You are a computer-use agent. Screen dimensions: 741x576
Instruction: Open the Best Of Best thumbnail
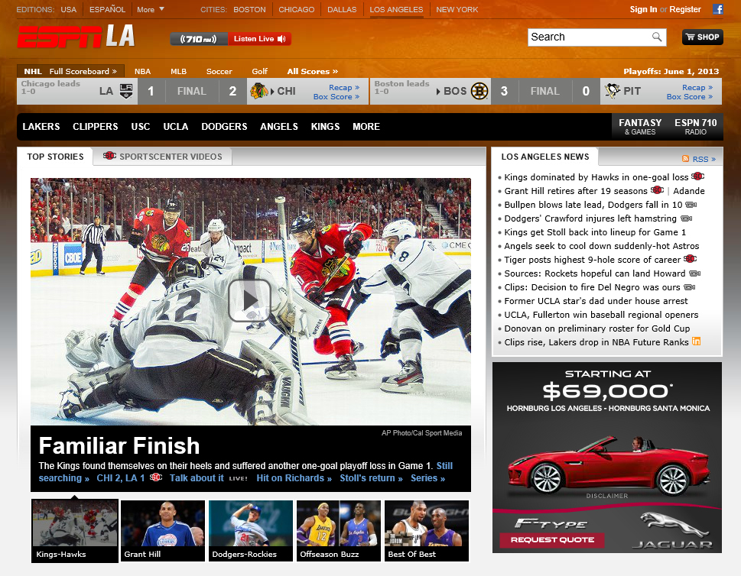coord(426,531)
